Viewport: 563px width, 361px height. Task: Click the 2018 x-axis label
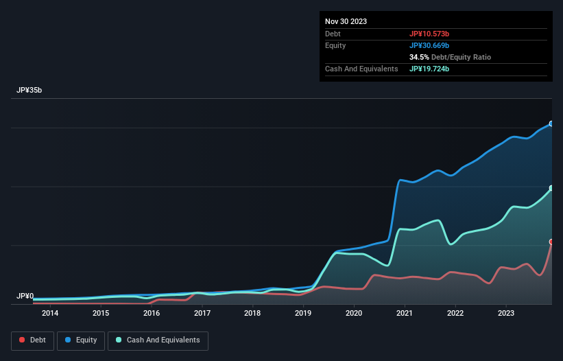pos(252,313)
